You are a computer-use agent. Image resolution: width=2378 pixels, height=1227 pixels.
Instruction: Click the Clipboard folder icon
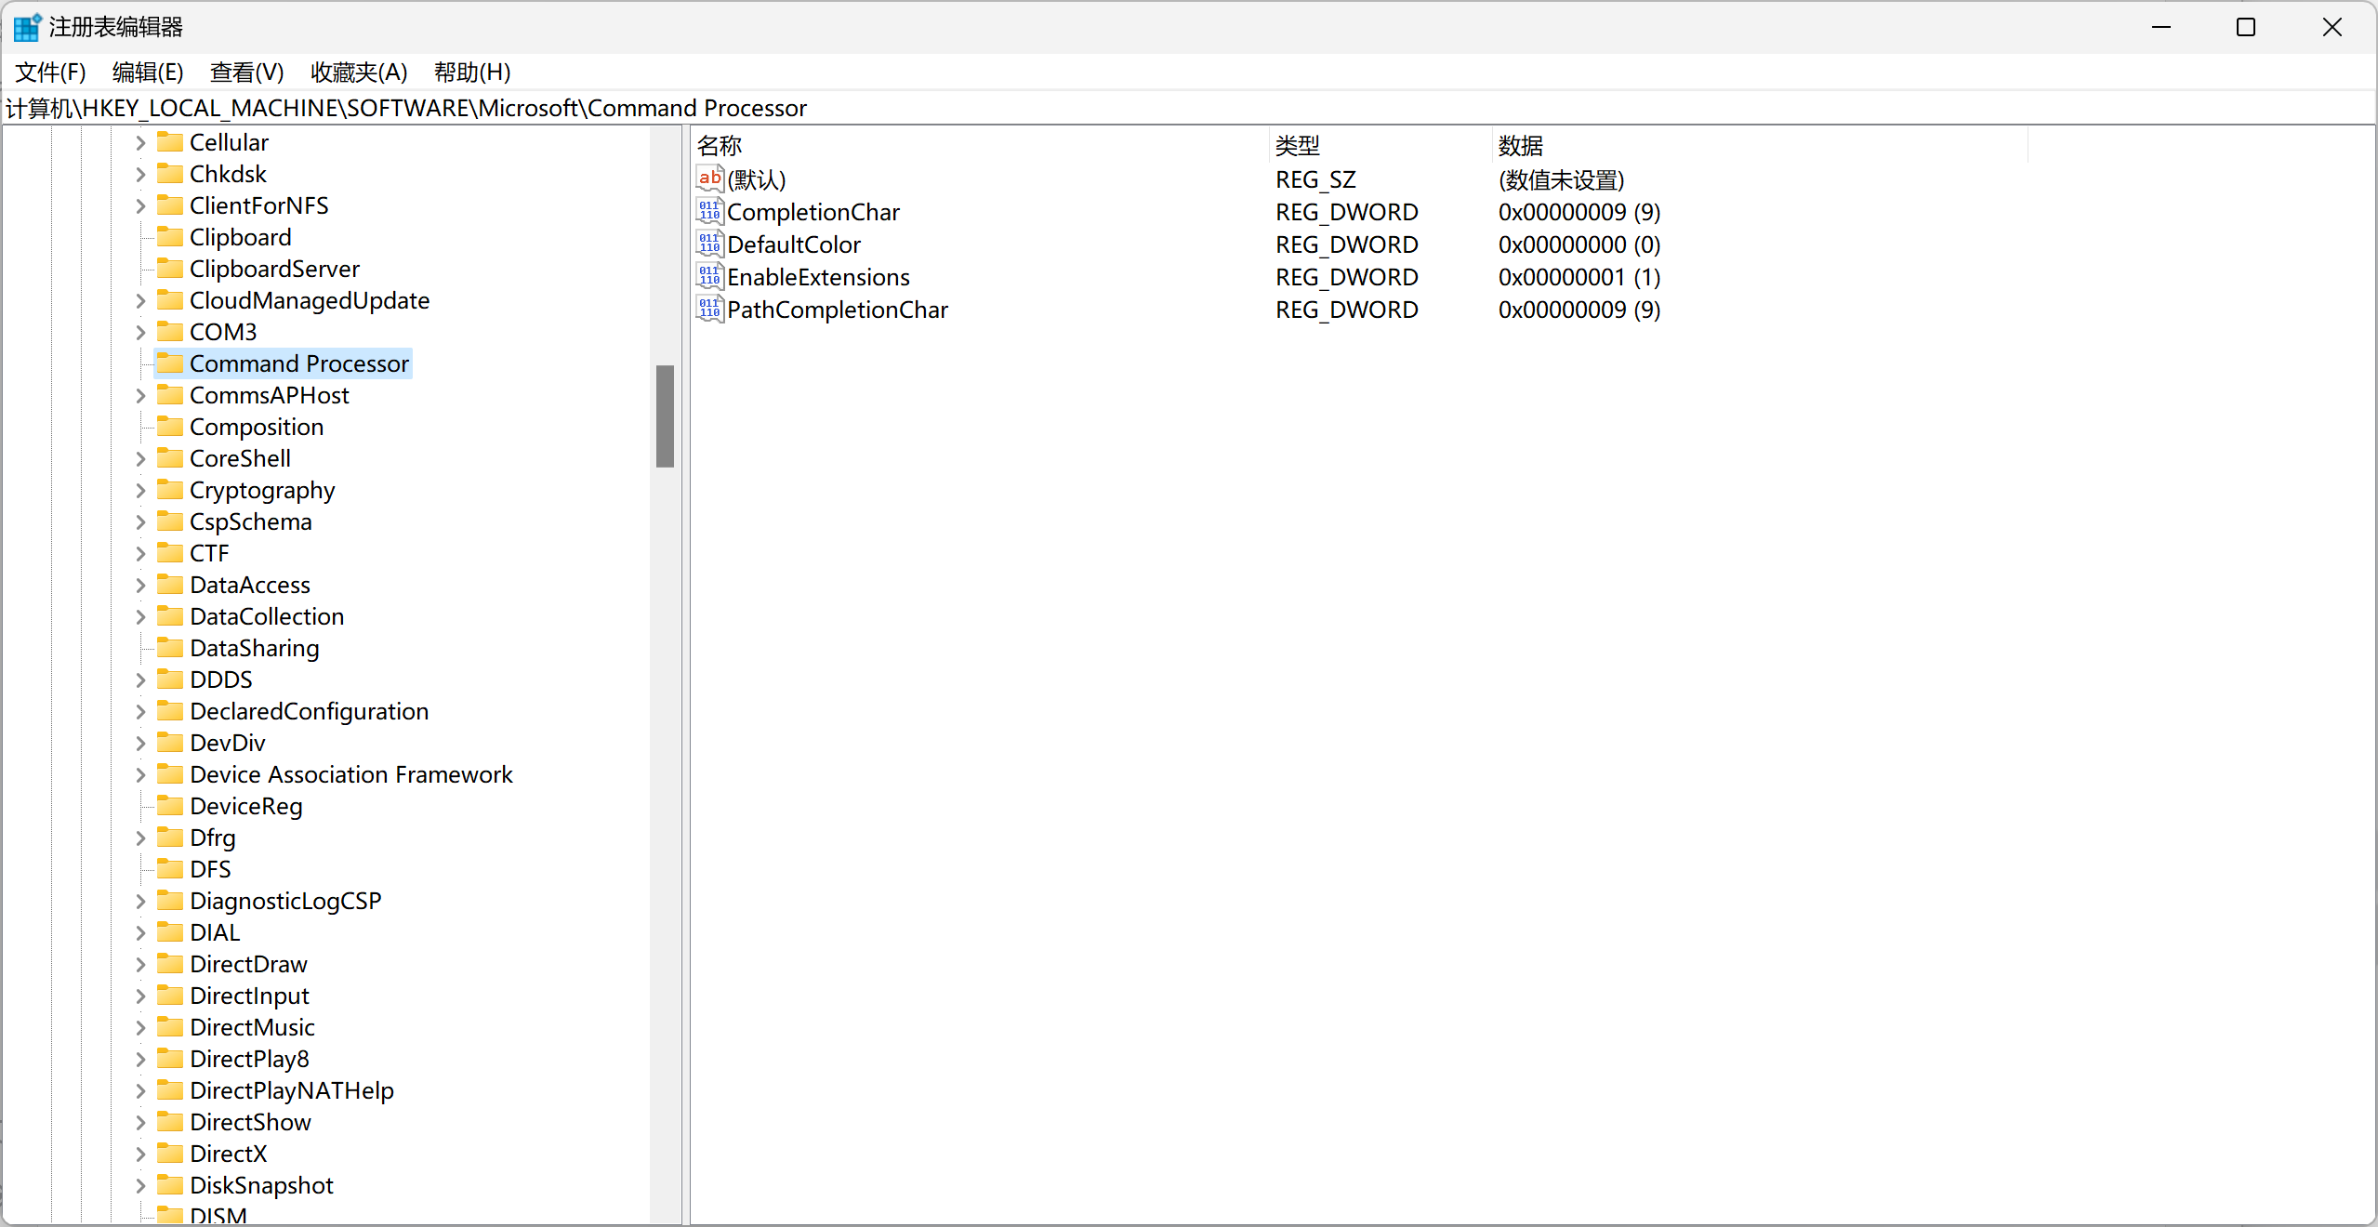tap(170, 237)
